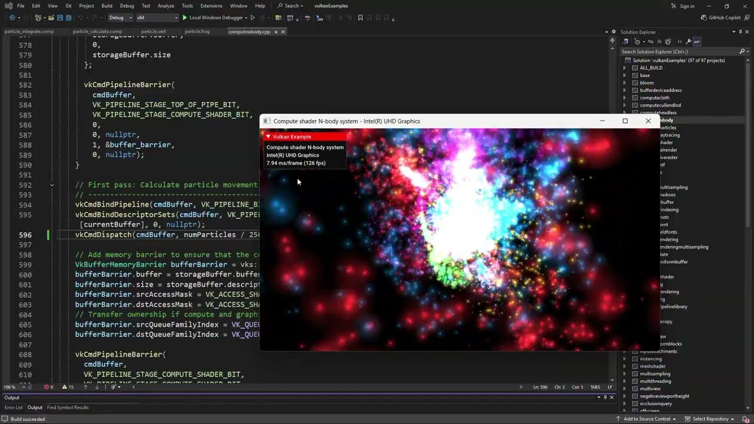754x424 pixels.
Task: Click the GitHub Copilot icon
Action: coord(704,18)
